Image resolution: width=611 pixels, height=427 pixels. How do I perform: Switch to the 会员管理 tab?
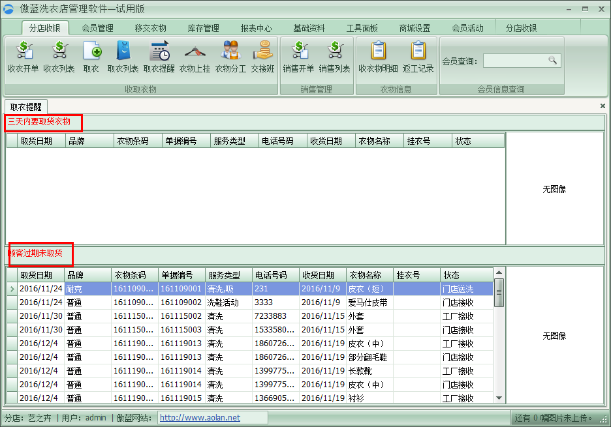coord(97,29)
